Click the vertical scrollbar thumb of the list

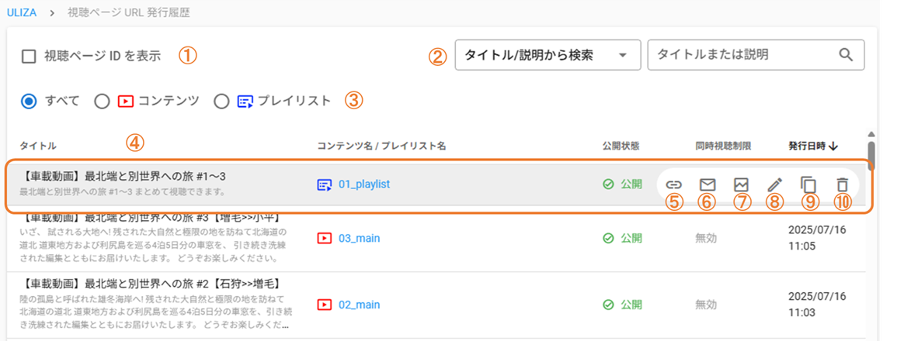[x=871, y=153]
